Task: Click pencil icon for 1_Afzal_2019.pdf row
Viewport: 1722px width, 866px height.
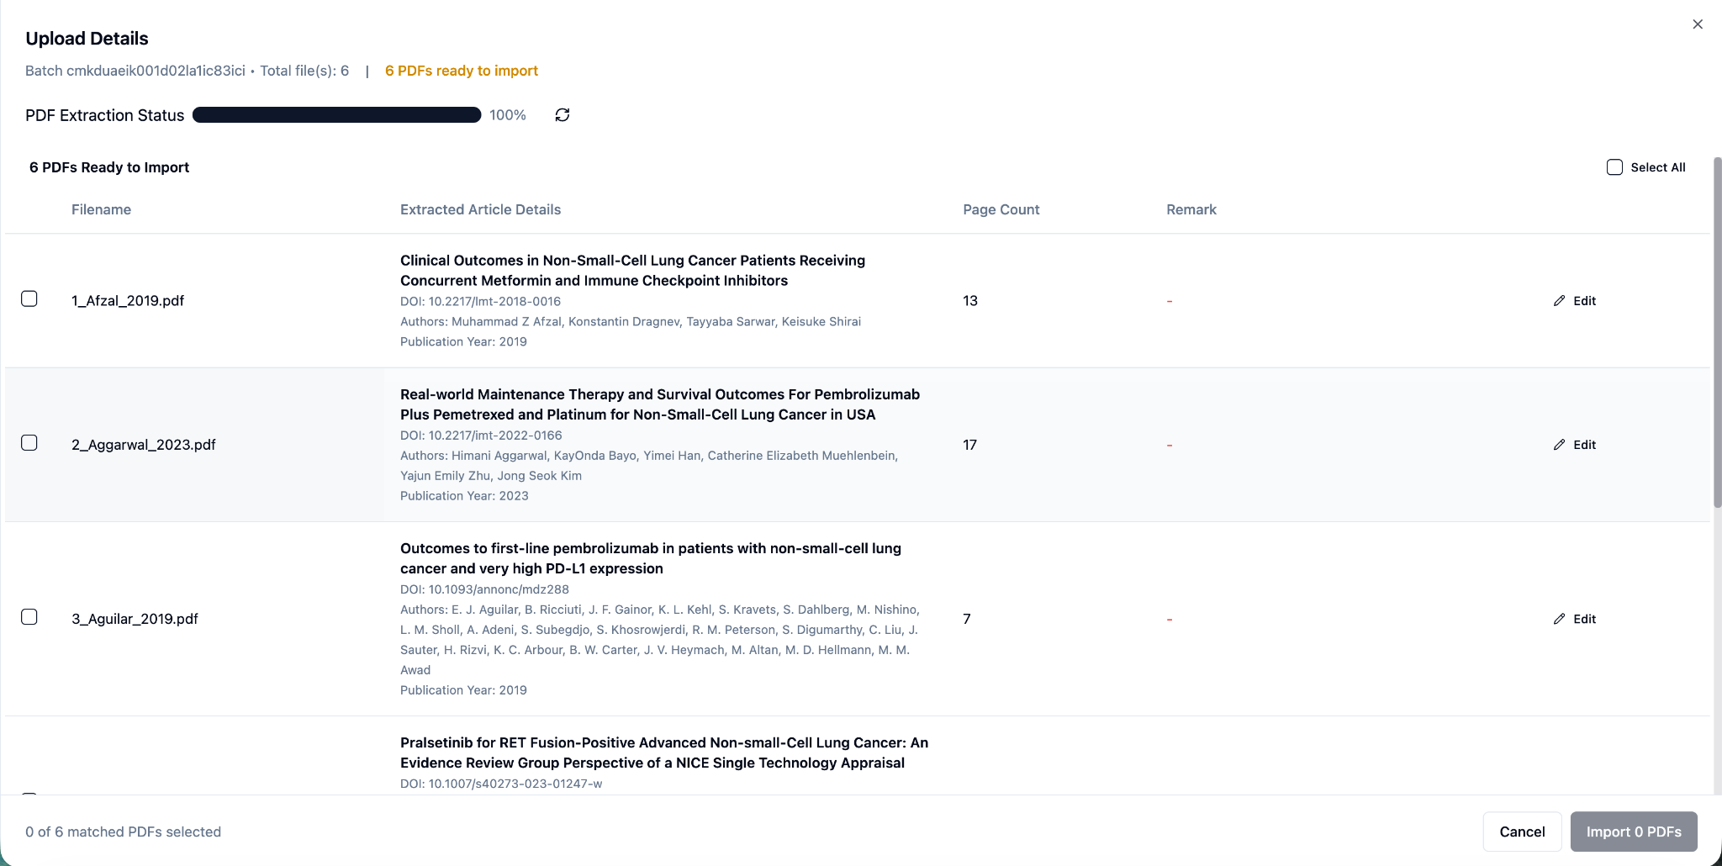Action: pos(1559,301)
